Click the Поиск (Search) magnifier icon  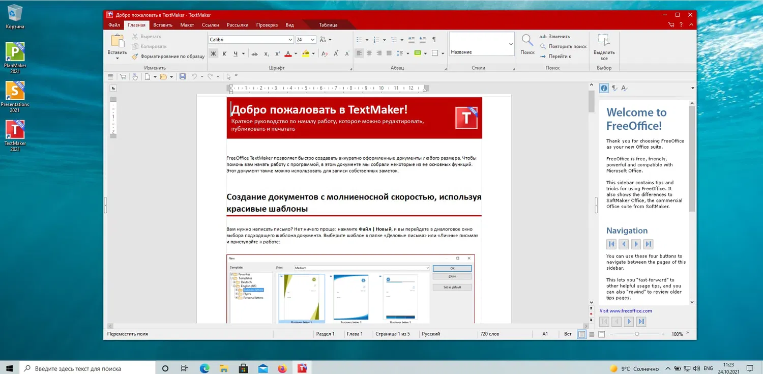coord(527,41)
